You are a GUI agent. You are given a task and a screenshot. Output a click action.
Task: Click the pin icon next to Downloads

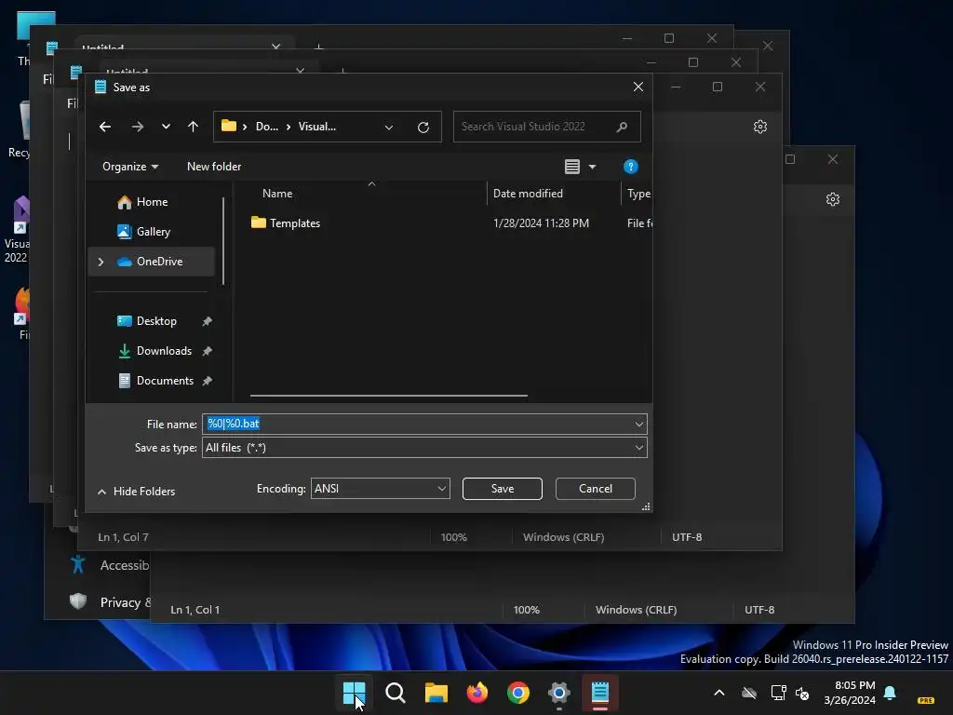click(208, 351)
